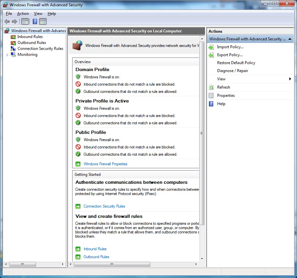Click the Authenticate communications between computers heading
Screen dimensions: 297x278
pyautogui.click(x=131, y=182)
